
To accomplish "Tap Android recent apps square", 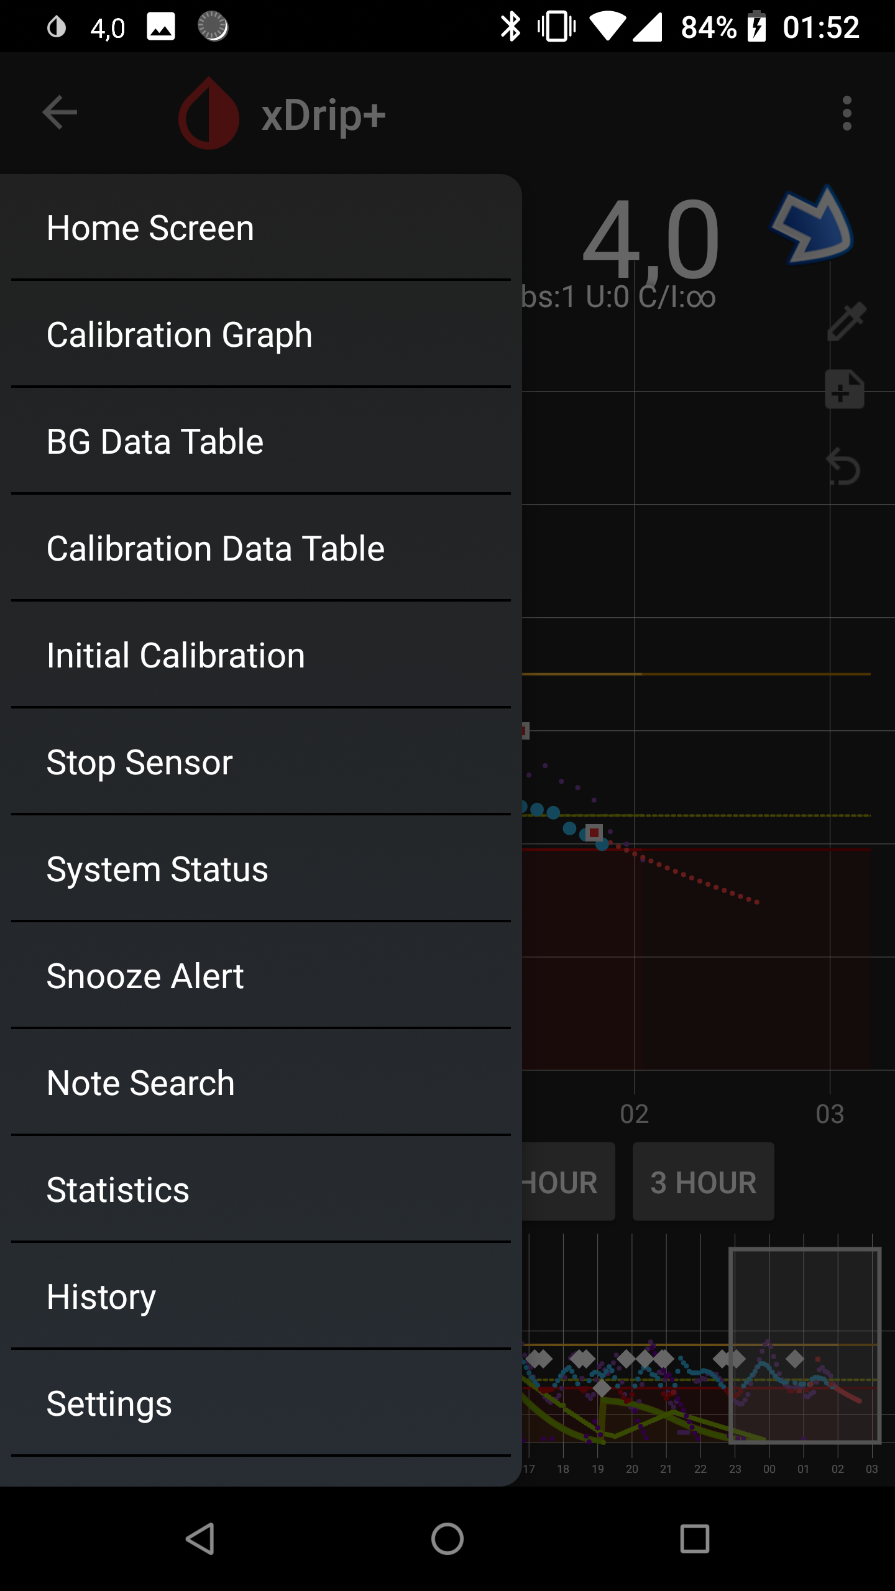I will point(695,1539).
